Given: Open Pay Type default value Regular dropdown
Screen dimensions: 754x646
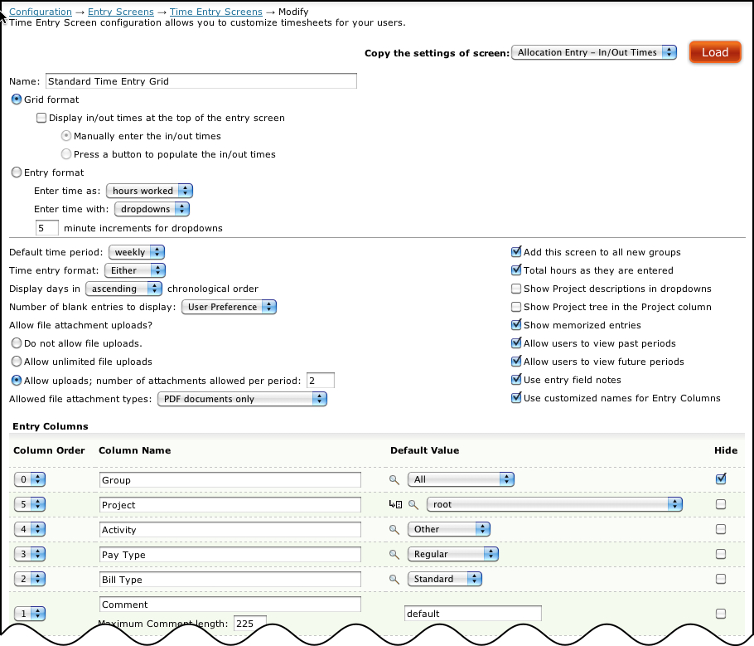Looking at the screenshot, I should point(453,554).
